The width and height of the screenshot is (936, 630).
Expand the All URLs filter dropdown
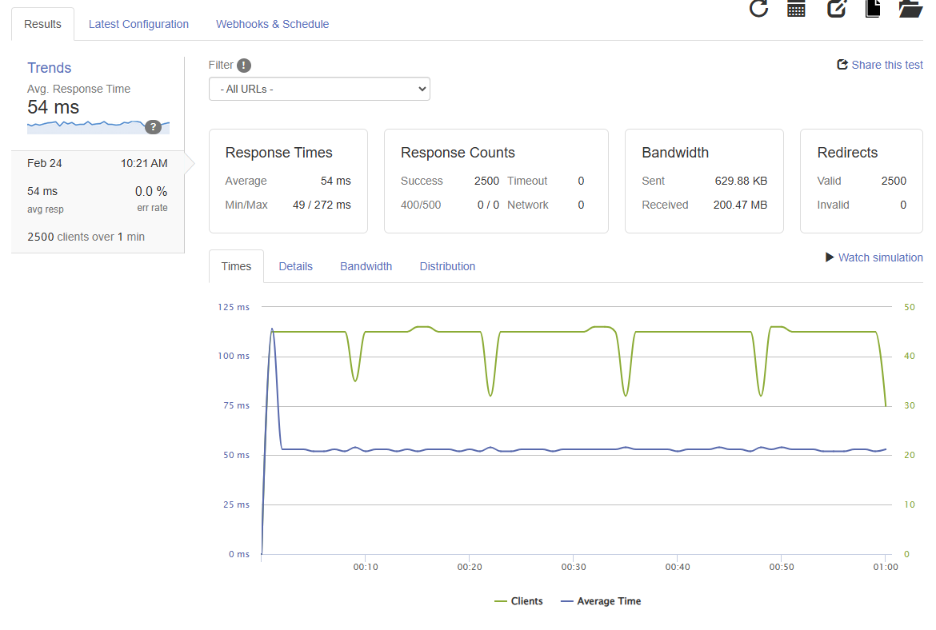coord(319,89)
